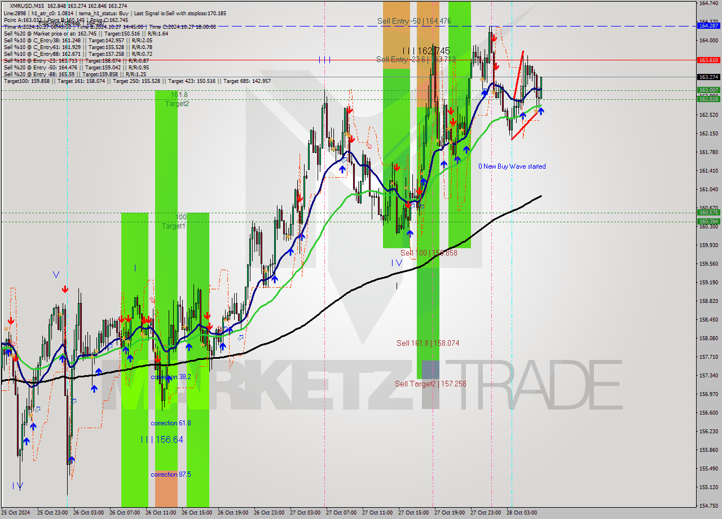This screenshot has width=722, height=519.
Task: Click 'Sell Target2 | 157.258' label
Action: tap(430, 384)
